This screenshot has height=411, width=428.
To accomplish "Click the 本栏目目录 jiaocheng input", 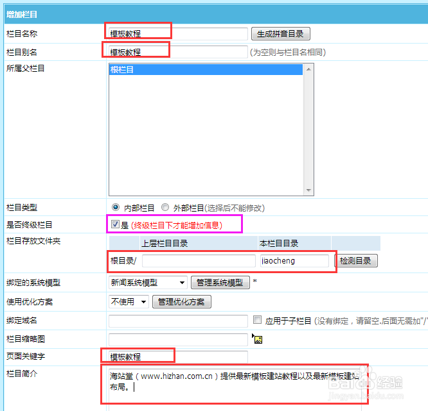I will pos(294,261).
